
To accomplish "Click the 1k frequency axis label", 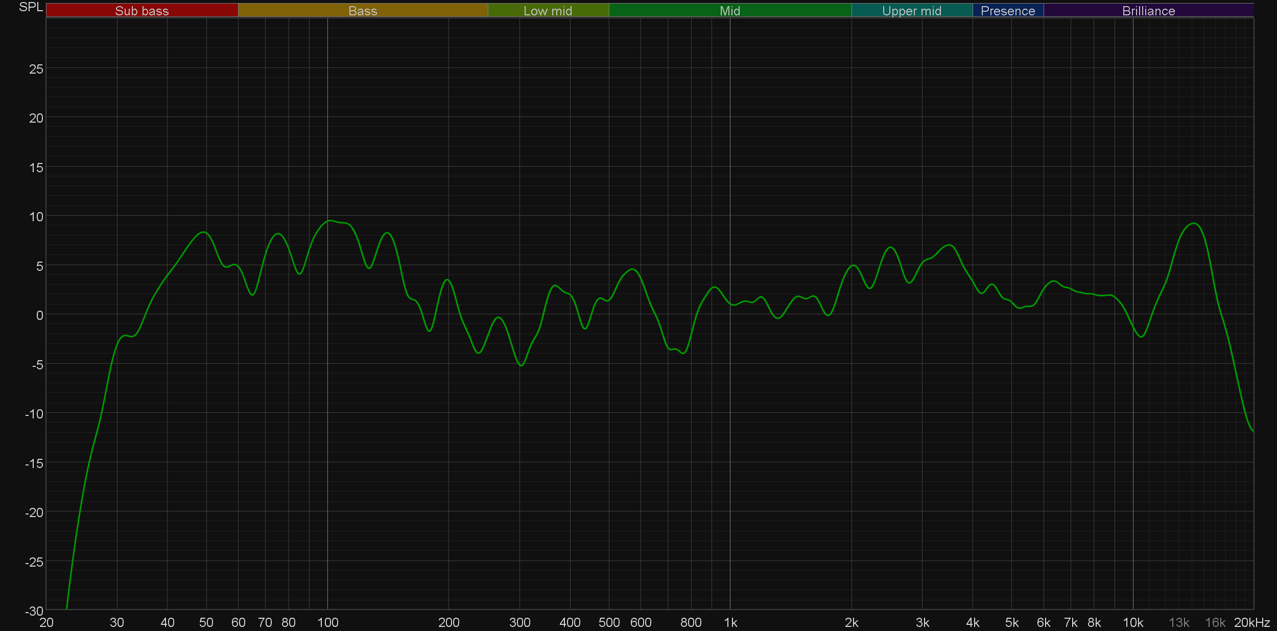I will 730,622.
